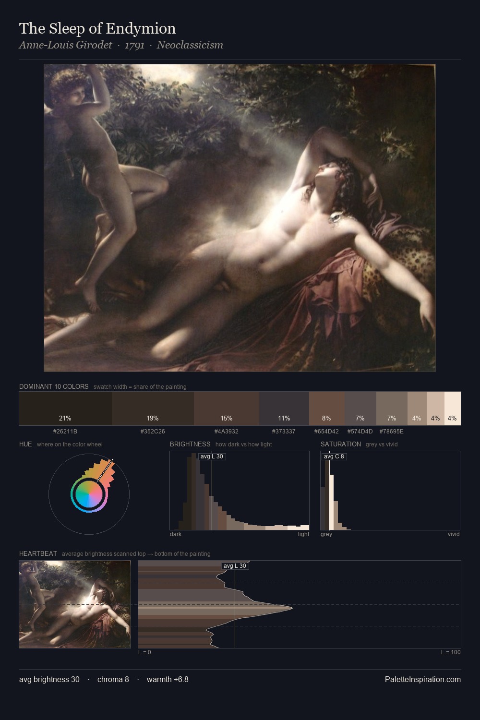Click hex code #373337
480x720 pixels.
[x=284, y=432]
